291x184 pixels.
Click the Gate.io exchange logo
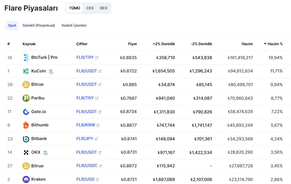tap(26, 112)
